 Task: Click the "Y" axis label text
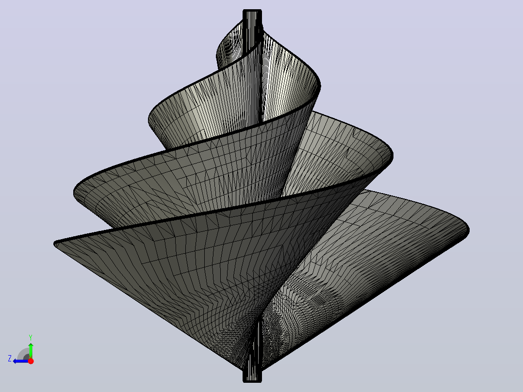click(31, 337)
